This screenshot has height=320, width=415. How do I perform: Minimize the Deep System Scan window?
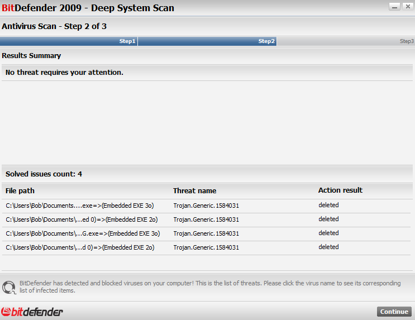394,7
